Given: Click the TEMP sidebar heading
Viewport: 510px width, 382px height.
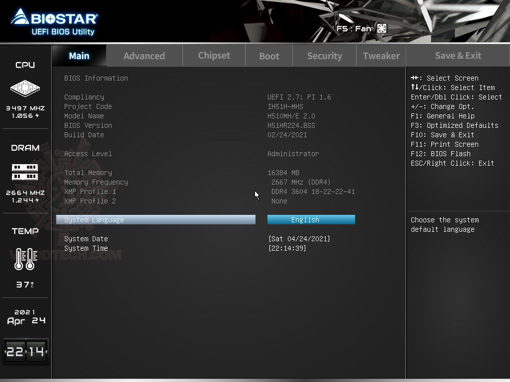Looking at the screenshot, I should (x=25, y=231).
